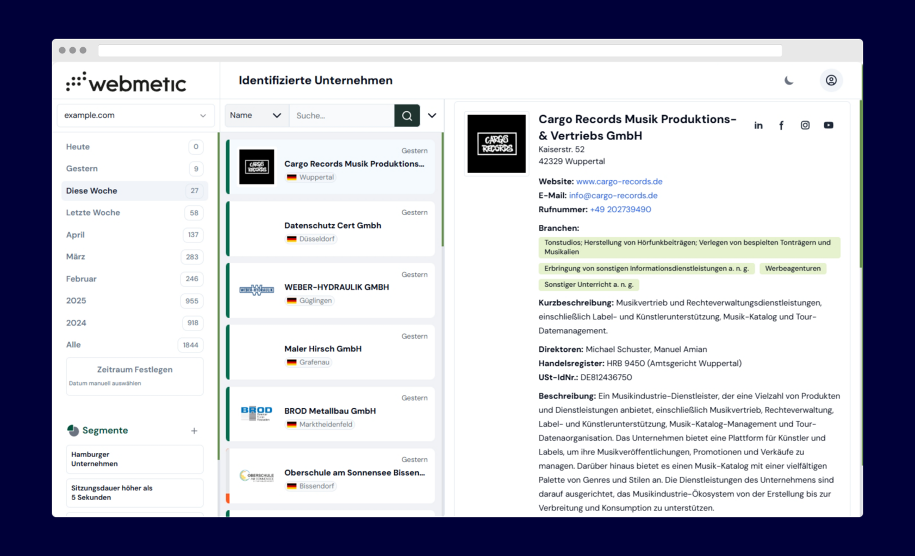The height and width of the screenshot is (556, 915).
Task: Open the LinkedIn profile icon
Action: point(758,125)
